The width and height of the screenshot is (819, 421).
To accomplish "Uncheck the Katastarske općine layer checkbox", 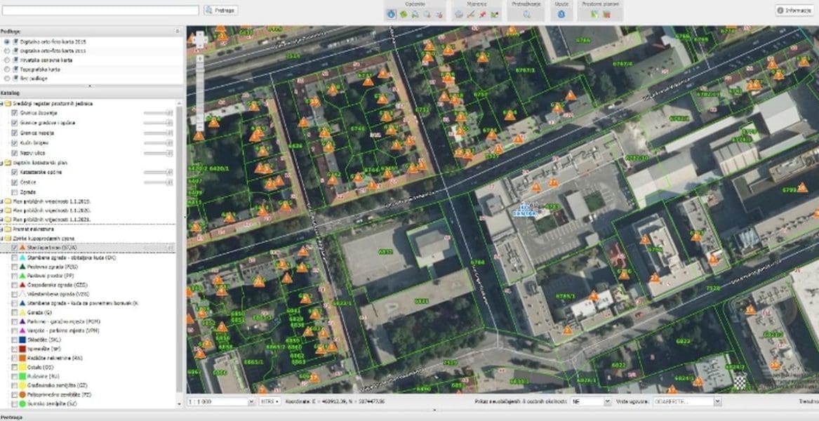I will pos(14,172).
